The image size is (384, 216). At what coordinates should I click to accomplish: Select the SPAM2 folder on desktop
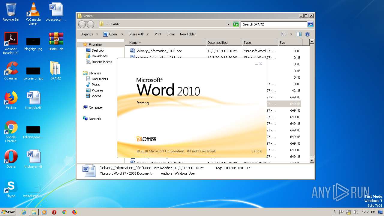(x=56, y=71)
